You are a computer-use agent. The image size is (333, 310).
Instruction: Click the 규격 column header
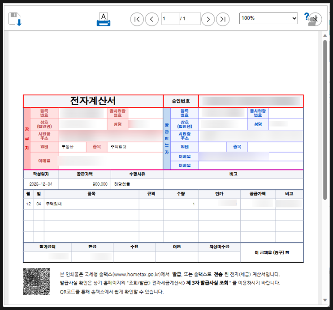tap(151, 194)
